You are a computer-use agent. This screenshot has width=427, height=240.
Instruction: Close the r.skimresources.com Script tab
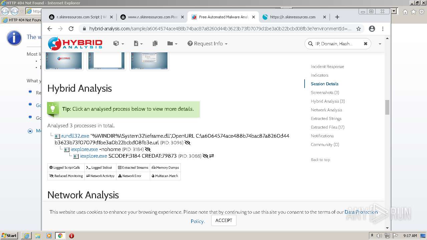pos(111,17)
